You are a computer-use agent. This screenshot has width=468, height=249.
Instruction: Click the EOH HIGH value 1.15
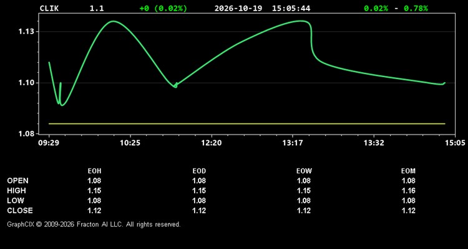tap(94, 190)
